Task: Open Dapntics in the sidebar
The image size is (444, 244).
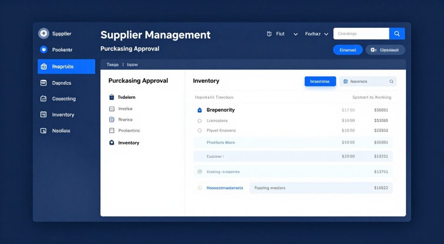Action: [x=62, y=83]
